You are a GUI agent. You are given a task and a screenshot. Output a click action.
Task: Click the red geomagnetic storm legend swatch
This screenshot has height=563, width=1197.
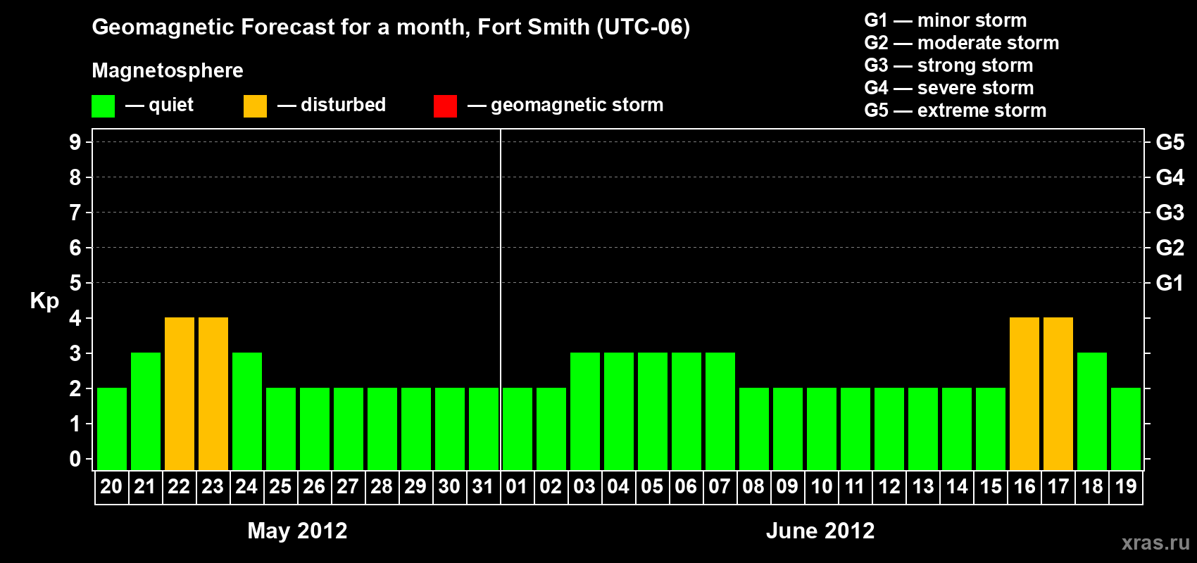[445, 106]
